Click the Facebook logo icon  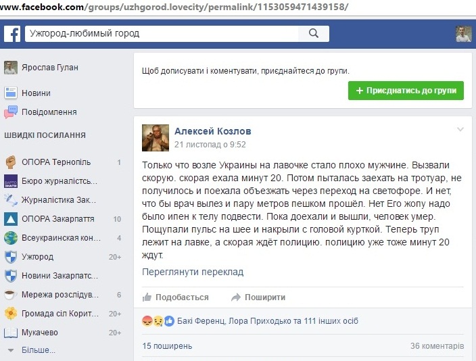tap(12, 34)
